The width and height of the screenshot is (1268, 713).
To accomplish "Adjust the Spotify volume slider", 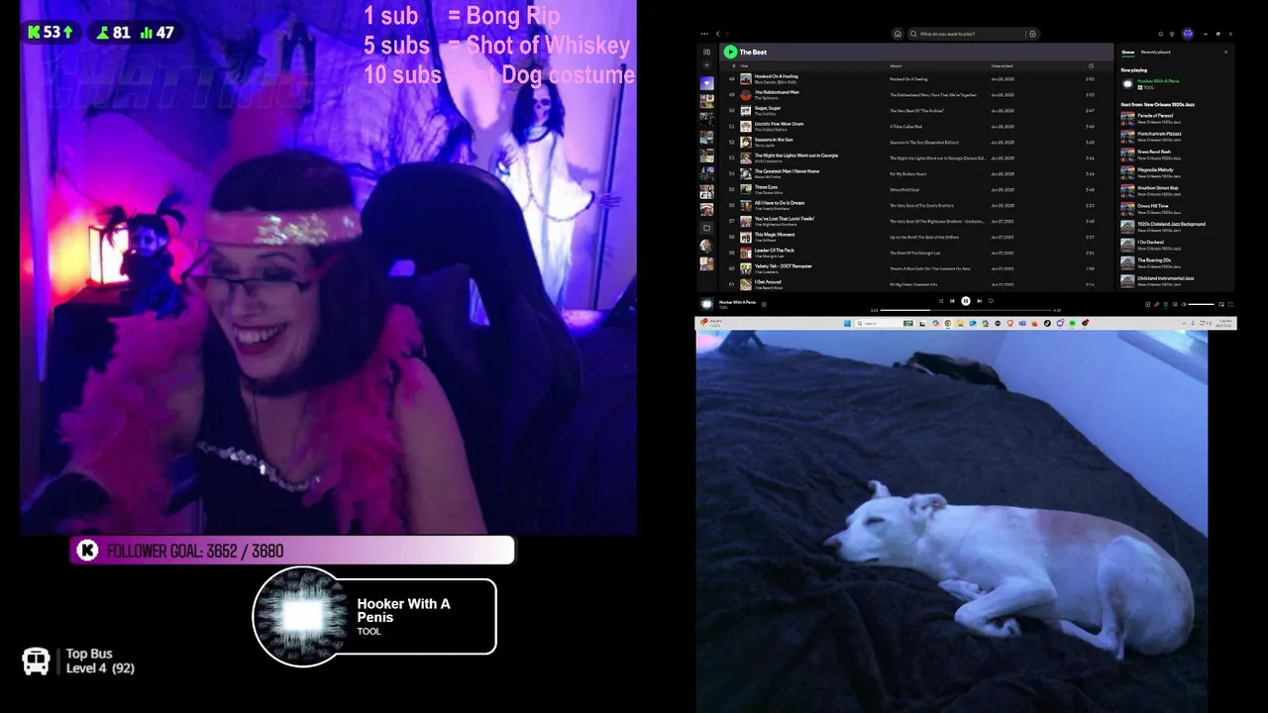I will pyautogui.click(x=1202, y=304).
